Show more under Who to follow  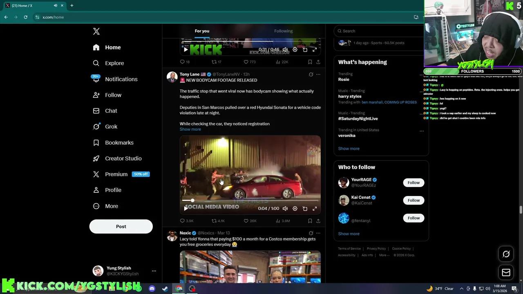349,234
